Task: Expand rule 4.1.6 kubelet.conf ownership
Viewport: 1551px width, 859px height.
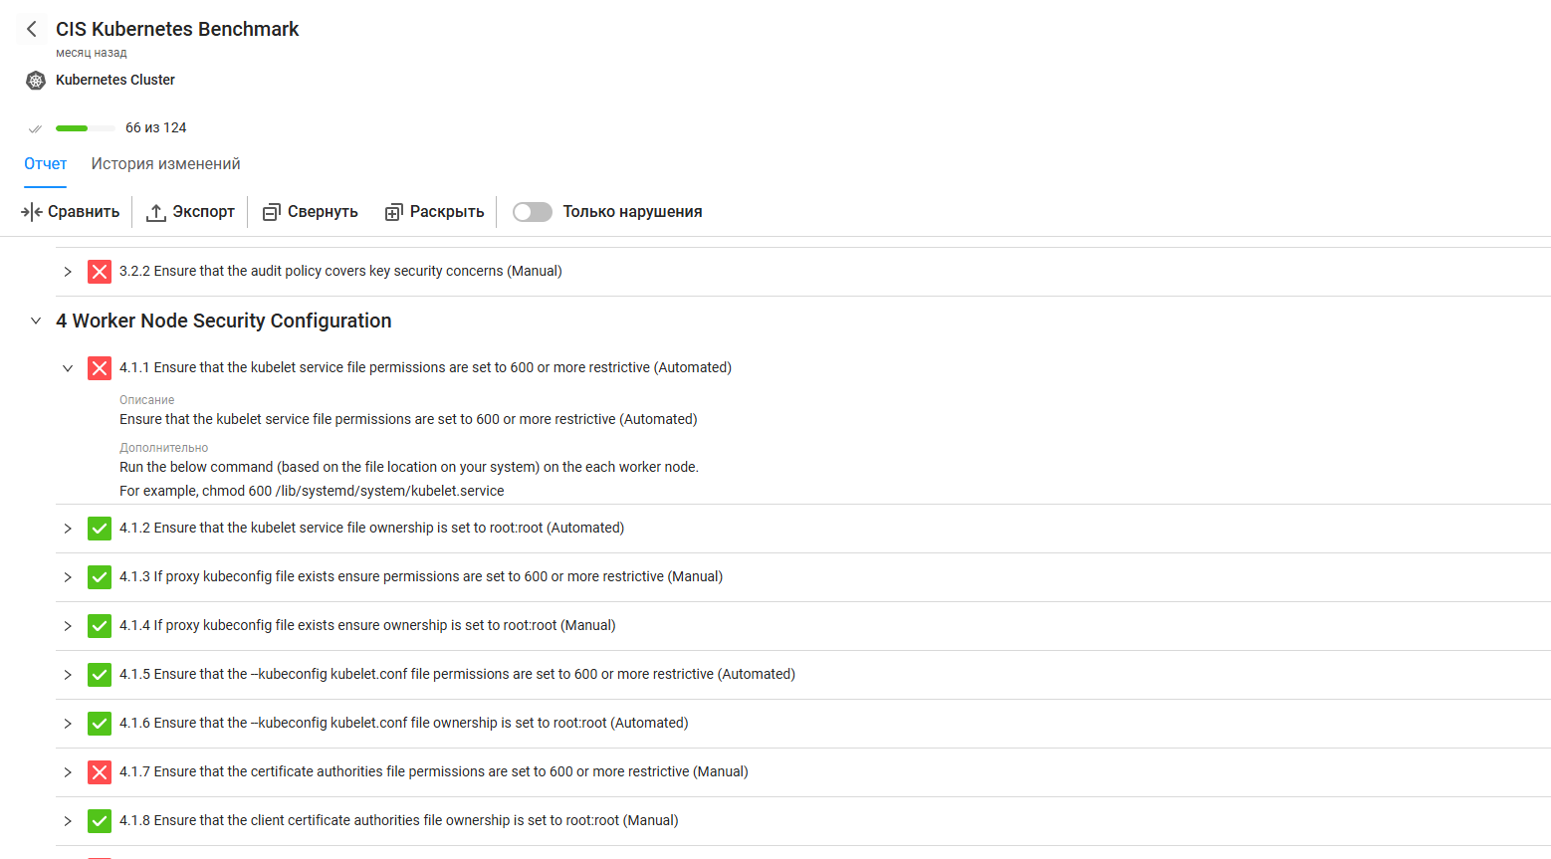Action: (68, 724)
